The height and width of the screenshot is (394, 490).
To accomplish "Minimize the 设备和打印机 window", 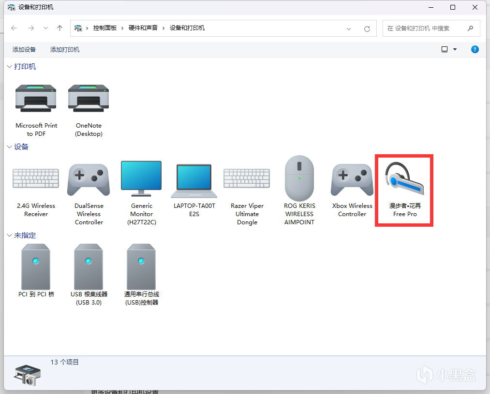I will coord(431,7).
